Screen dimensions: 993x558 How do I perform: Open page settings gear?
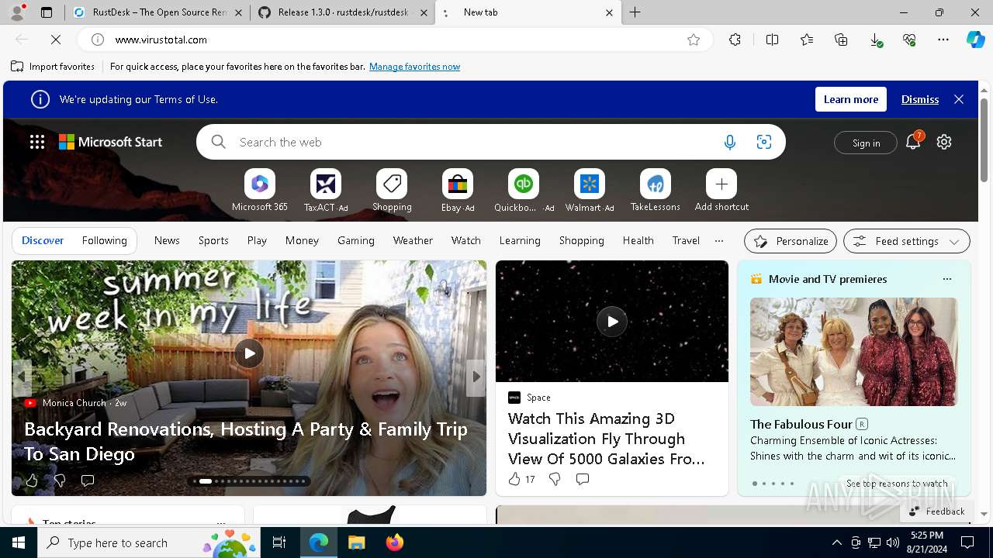coord(944,142)
